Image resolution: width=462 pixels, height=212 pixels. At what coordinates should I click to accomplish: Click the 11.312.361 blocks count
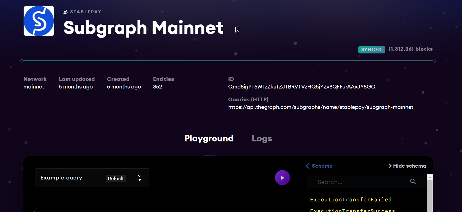point(410,49)
